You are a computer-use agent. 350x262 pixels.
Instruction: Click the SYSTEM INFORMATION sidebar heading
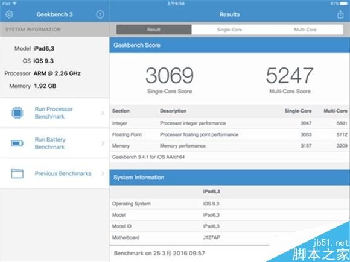[x=33, y=30]
